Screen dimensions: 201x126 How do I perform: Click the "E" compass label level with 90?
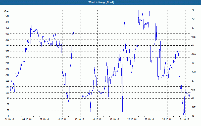193,99
